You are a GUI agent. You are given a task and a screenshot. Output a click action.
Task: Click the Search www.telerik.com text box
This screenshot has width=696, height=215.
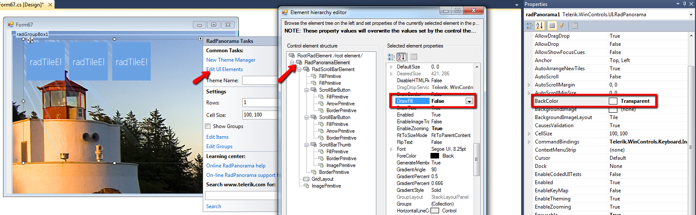click(242, 195)
